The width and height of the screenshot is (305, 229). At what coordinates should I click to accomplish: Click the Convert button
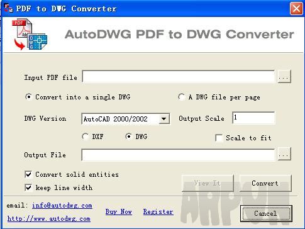click(265, 183)
